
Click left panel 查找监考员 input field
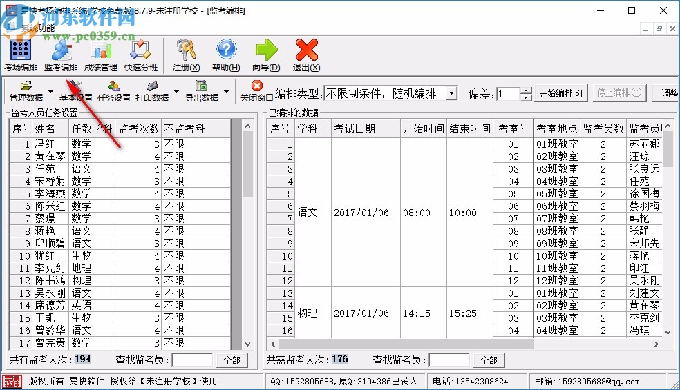click(x=192, y=360)
